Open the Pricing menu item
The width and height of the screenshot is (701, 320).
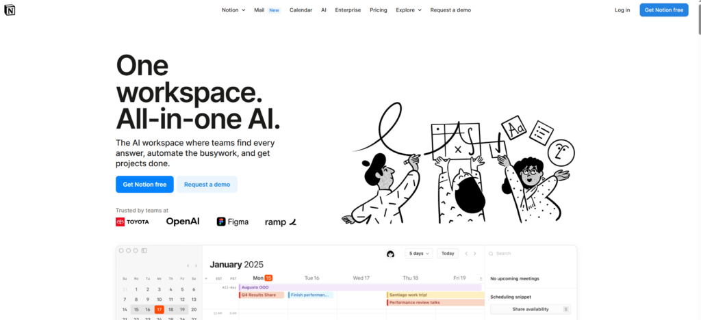coord(378,10)
